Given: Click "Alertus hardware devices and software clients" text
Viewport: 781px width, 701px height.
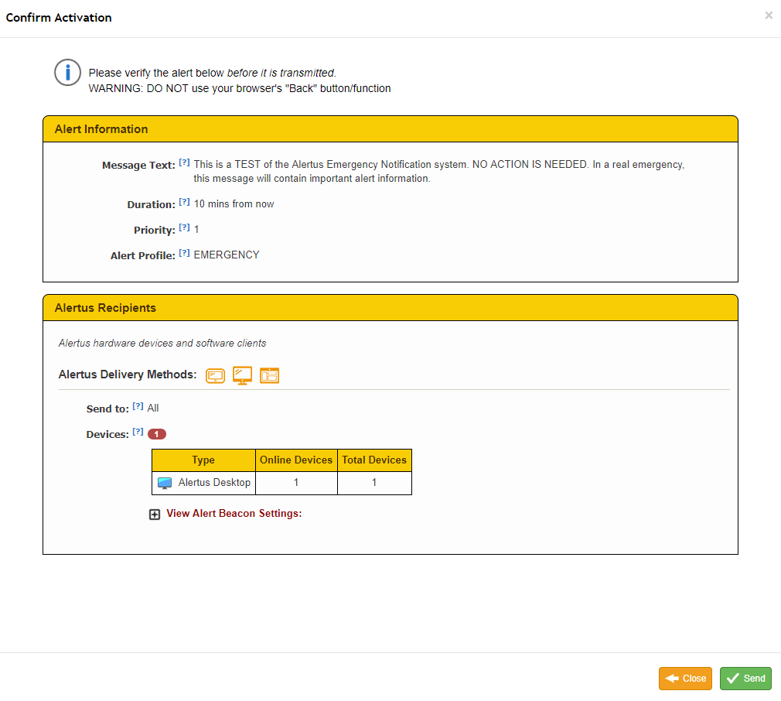Looking at the screenshot, I should 162,343.
